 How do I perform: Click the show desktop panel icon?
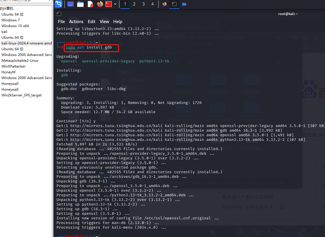(71, 4)
